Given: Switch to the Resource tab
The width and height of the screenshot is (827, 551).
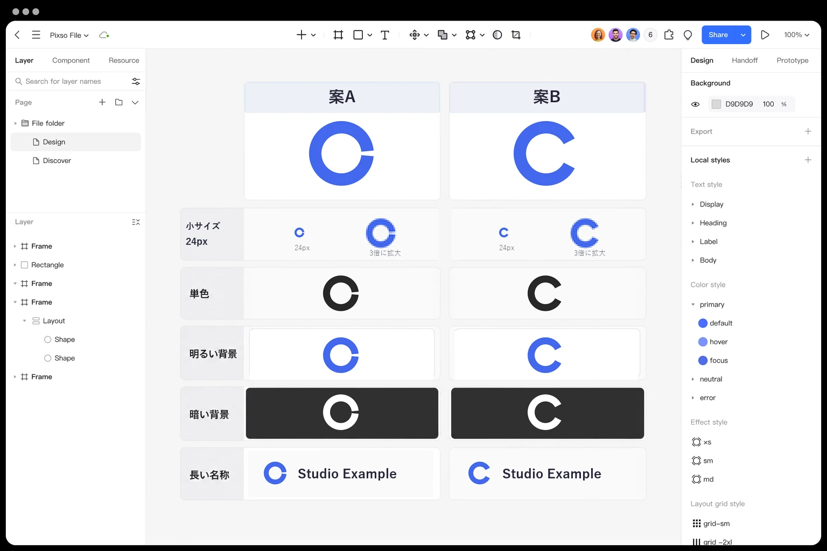Looking at the screenshot, I should 124,60.
